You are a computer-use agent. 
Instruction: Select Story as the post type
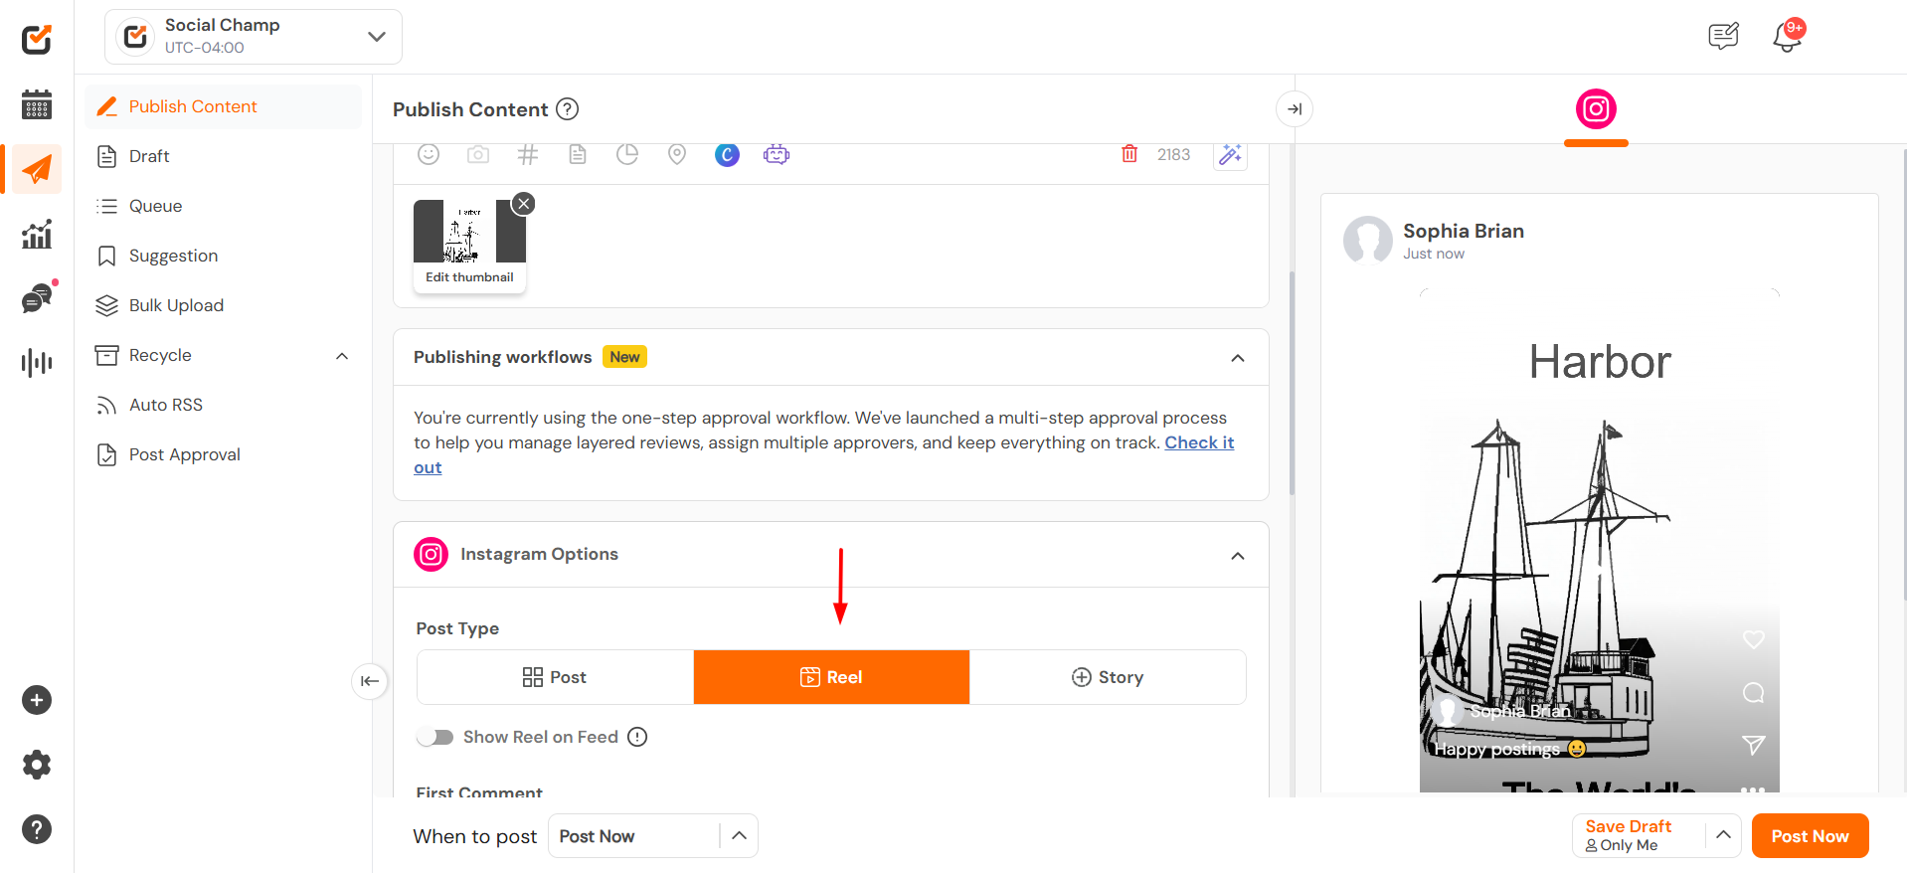1108,677
